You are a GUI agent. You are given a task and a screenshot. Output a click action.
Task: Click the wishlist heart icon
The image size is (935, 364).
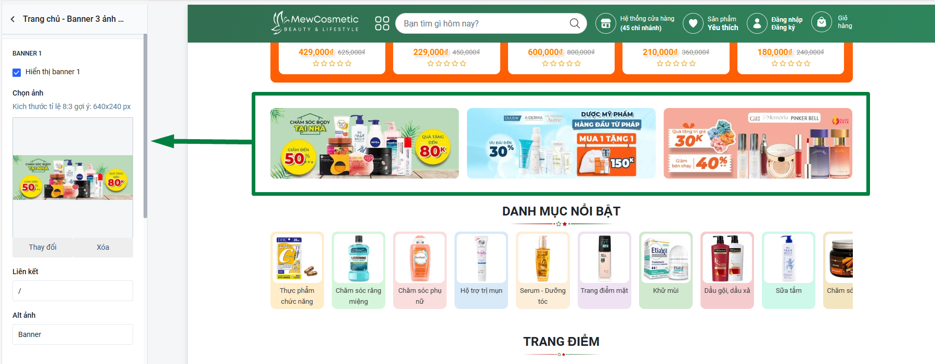pos(693,23)
